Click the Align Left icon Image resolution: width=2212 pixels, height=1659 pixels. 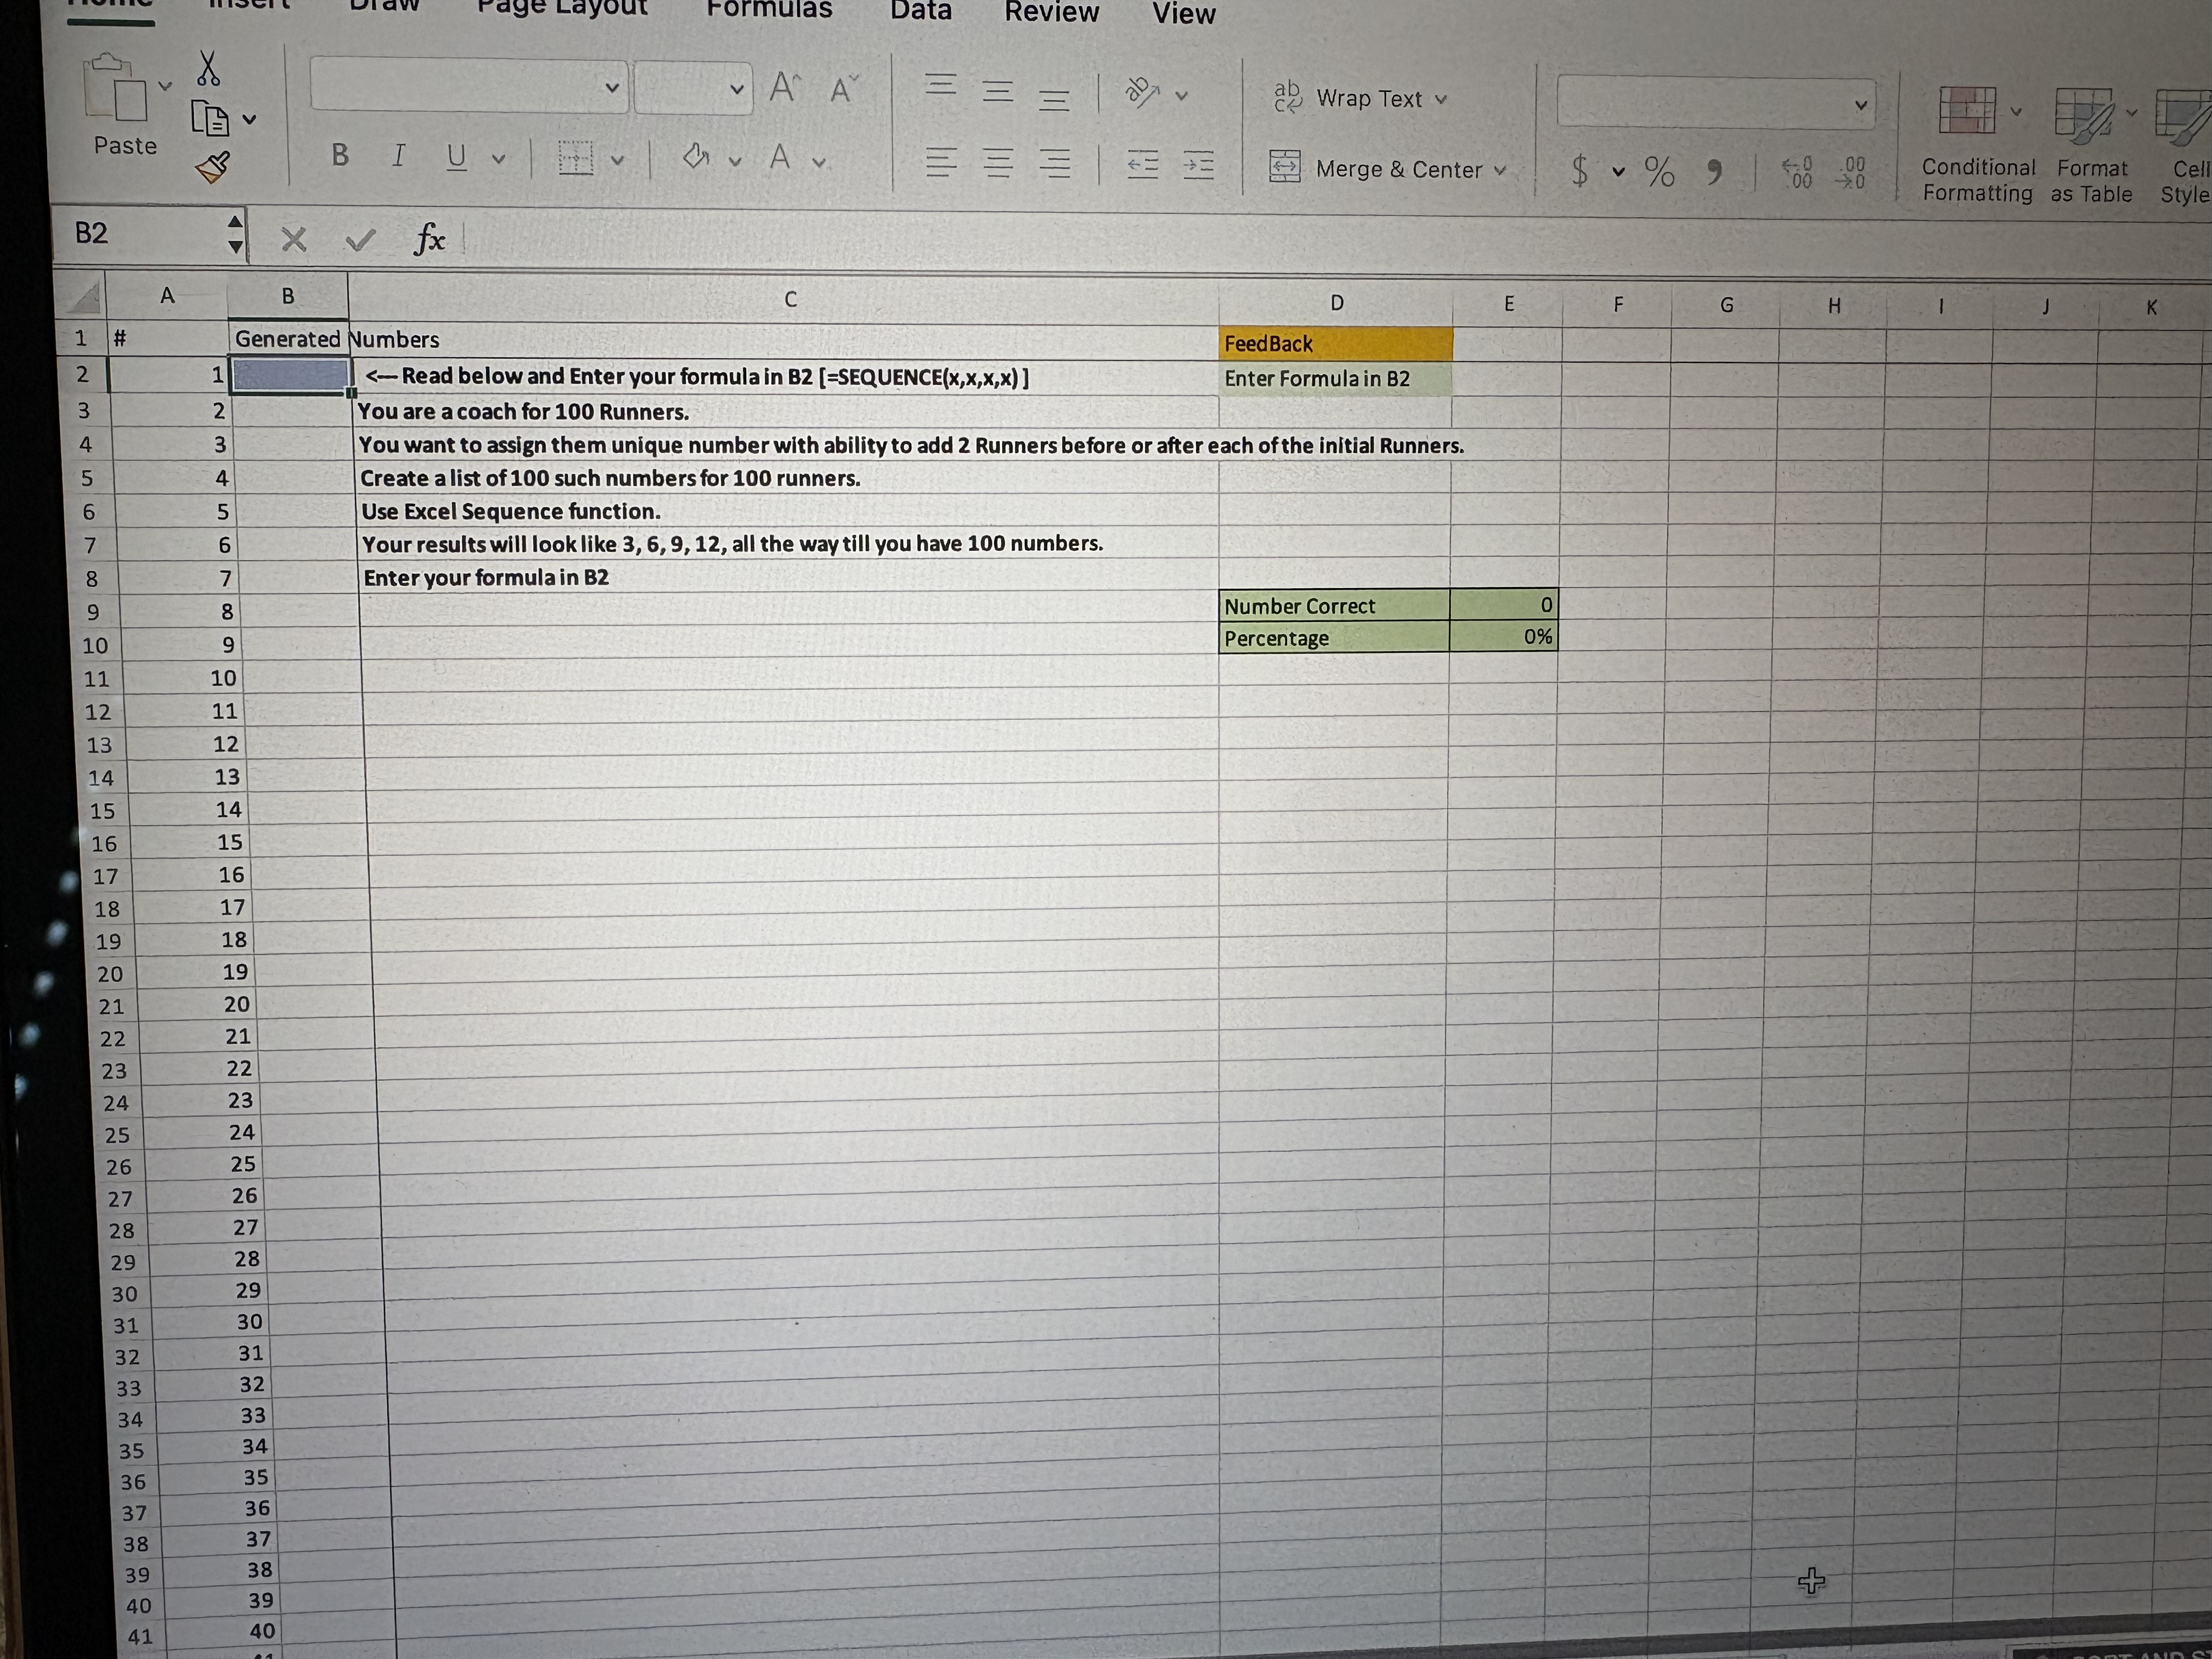click(940, 161)
